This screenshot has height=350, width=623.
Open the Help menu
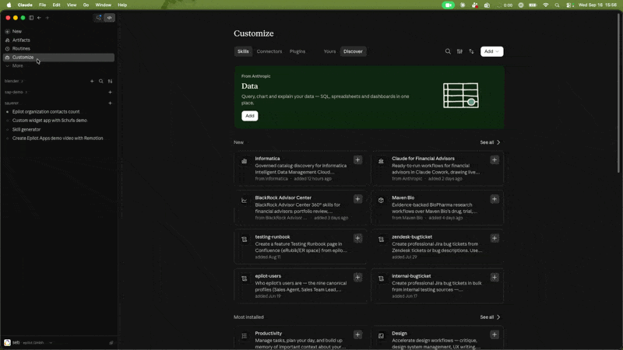pyautogui.click(x=122, y=5)
